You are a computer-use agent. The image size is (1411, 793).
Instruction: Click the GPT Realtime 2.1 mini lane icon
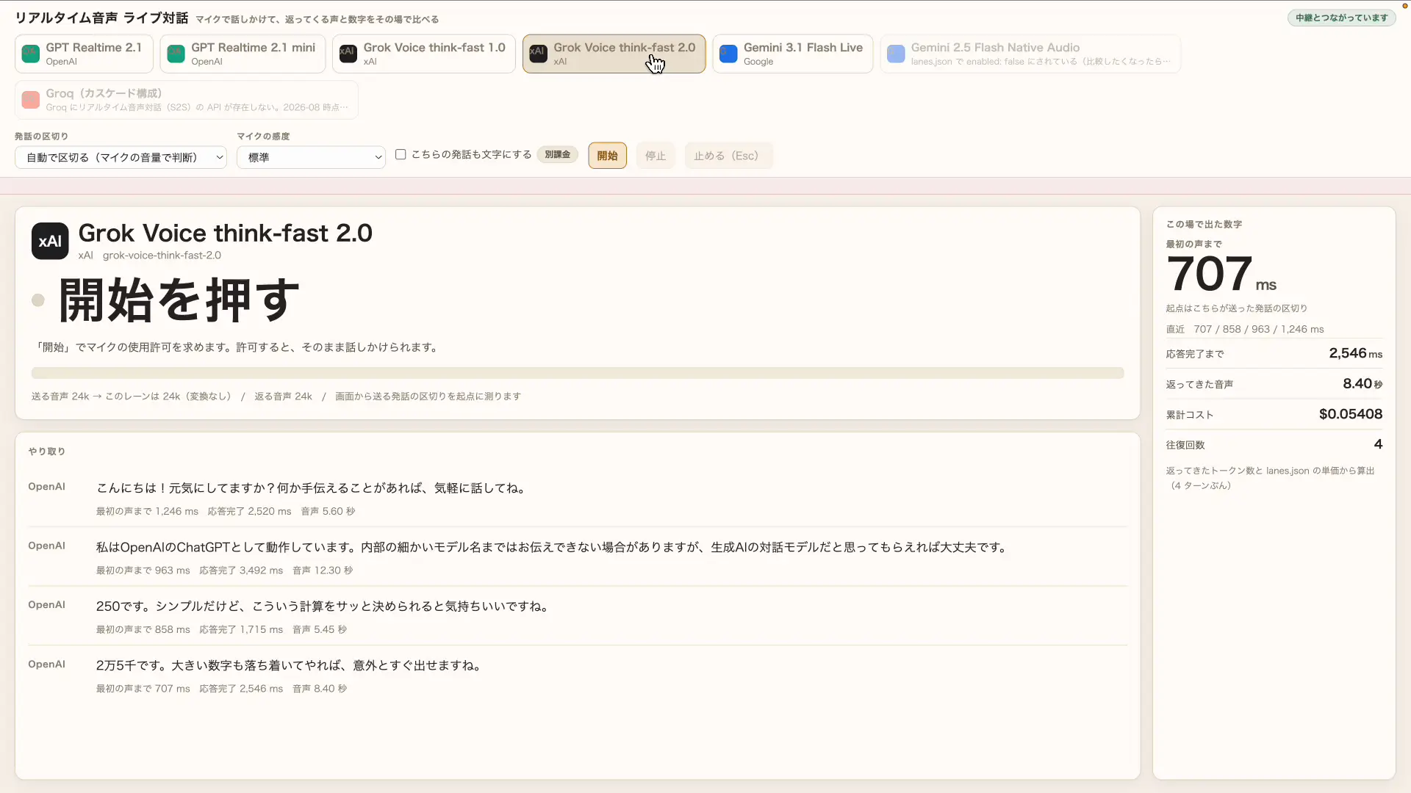click(176, 54)
